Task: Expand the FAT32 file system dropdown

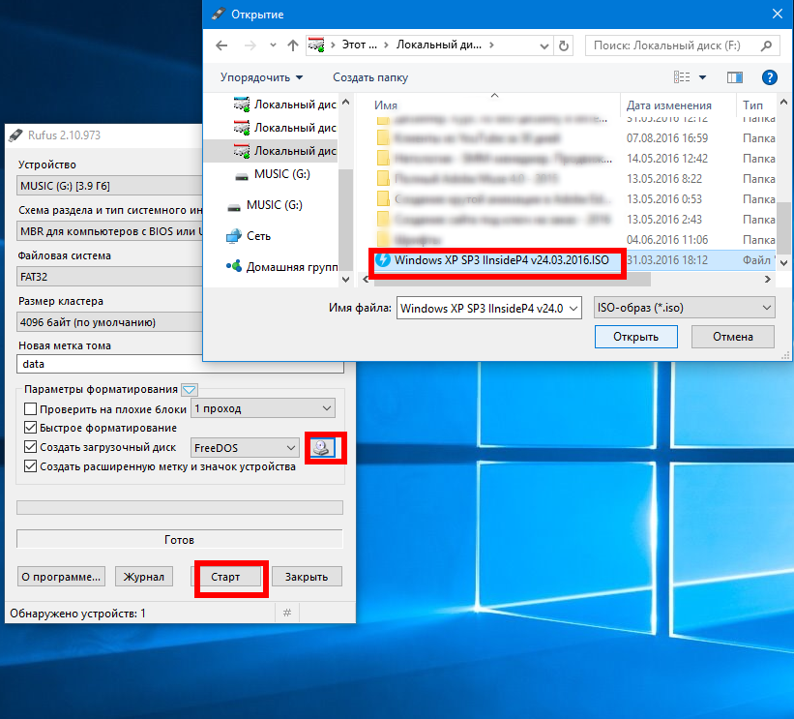Action: [x=180, y=277]
